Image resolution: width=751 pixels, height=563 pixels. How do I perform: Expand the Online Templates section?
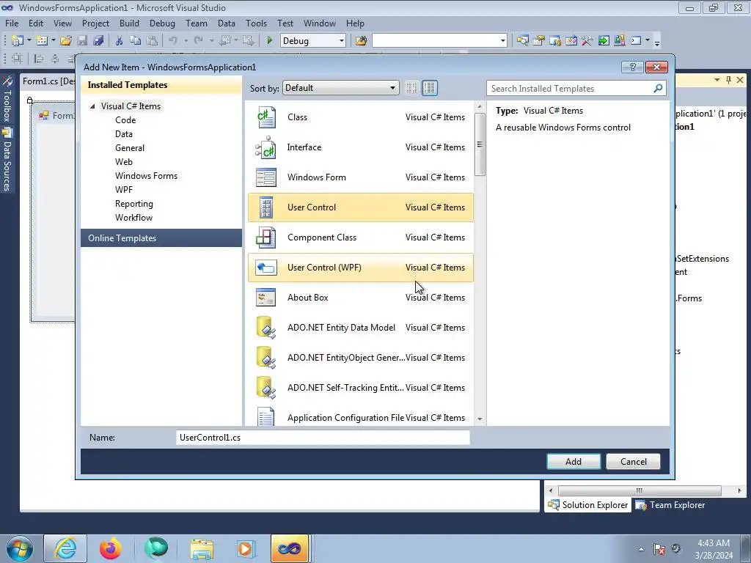click(161, 238)
